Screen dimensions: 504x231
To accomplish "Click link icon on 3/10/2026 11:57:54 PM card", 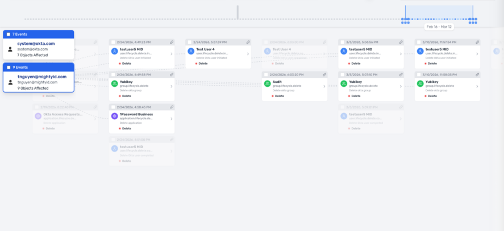I will (476, 42).
